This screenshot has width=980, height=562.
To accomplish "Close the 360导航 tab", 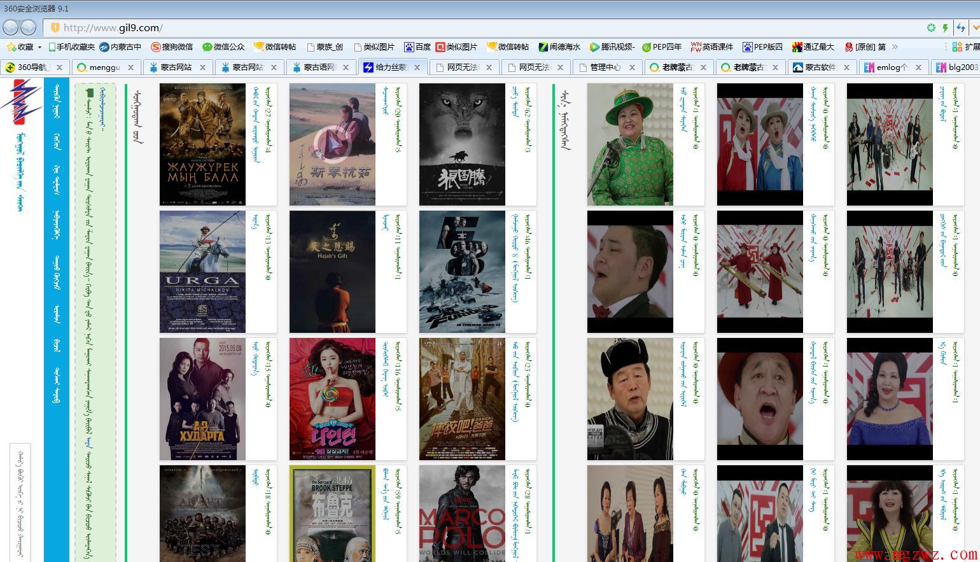I will (x=59, y=67).
